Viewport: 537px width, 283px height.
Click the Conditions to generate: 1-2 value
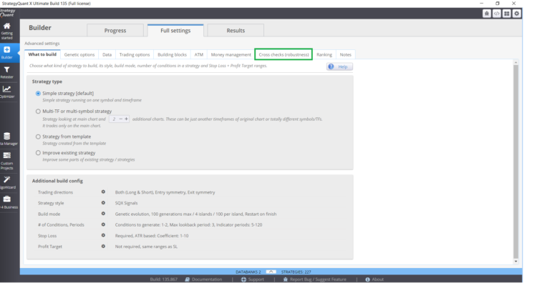189,225
